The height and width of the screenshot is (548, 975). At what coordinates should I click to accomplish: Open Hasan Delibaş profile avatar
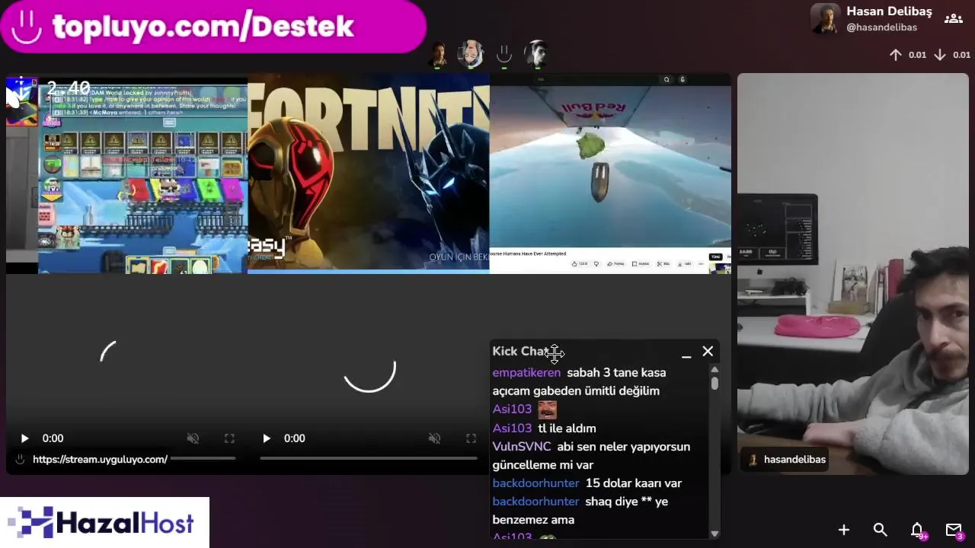pyautogui.click(x=825, y=18)
